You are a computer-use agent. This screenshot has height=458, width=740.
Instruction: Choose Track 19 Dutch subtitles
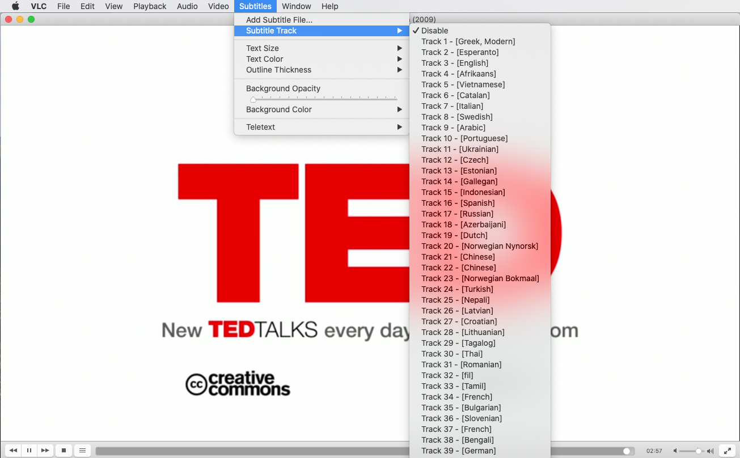(x=480, y=235)
